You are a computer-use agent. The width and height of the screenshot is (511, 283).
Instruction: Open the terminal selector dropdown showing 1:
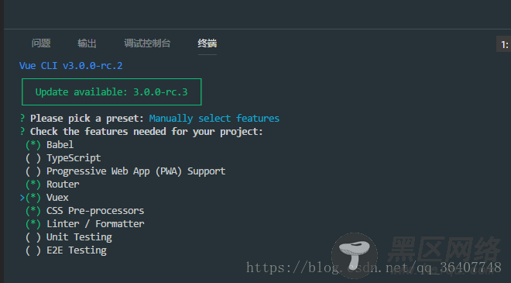pyautogui.click(x=504, y=44)
